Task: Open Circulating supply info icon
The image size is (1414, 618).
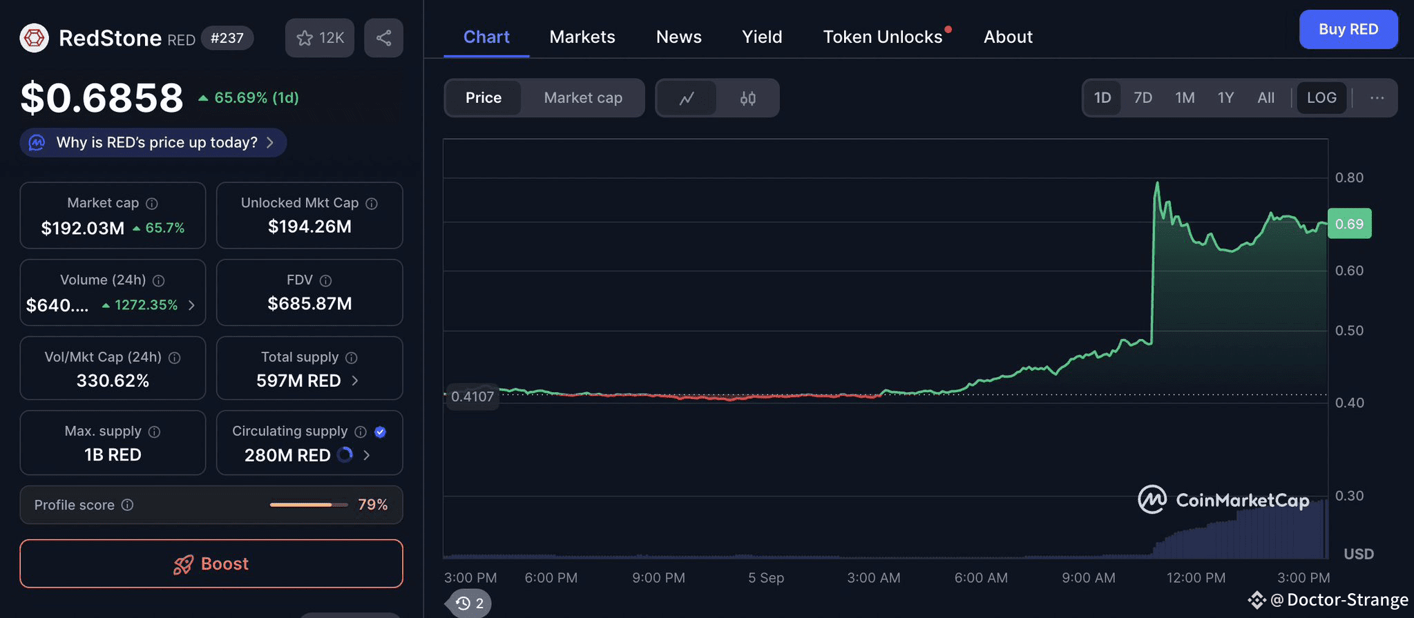Action: tap(361, 432)
